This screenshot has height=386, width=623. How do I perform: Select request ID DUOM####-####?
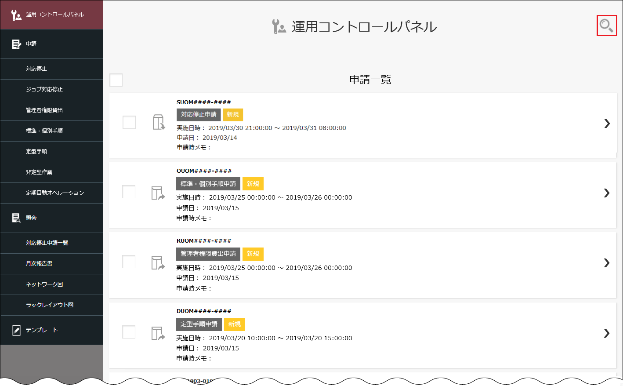204,311
